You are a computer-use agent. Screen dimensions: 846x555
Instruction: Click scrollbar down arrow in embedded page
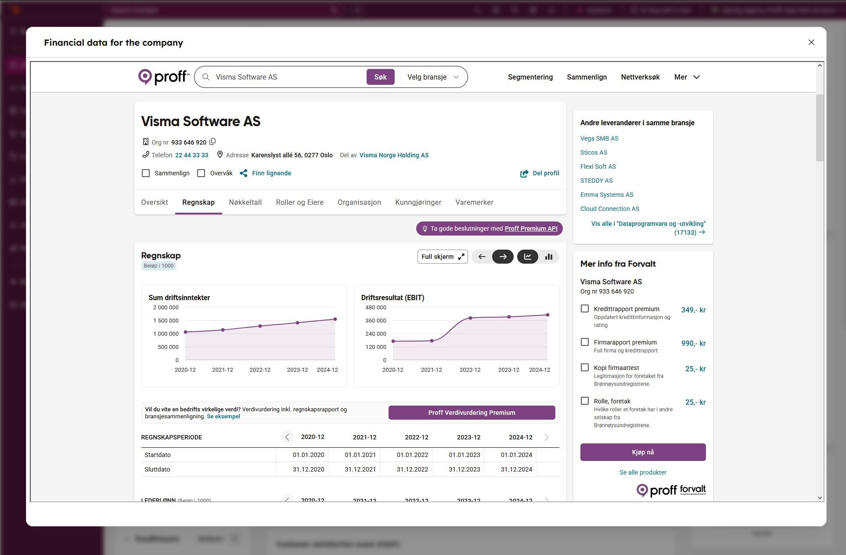point(820,497)
